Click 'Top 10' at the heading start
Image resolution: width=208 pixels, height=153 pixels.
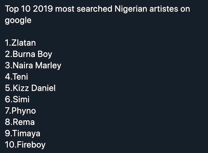pyautogui.click(x=18, y=9)
